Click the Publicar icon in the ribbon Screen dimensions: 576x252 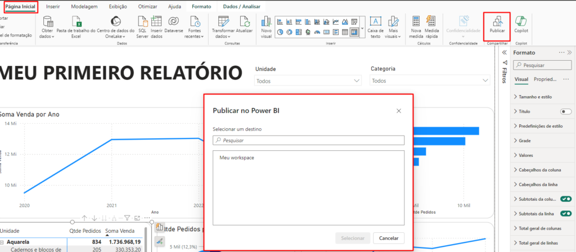(x=497, y=22)
